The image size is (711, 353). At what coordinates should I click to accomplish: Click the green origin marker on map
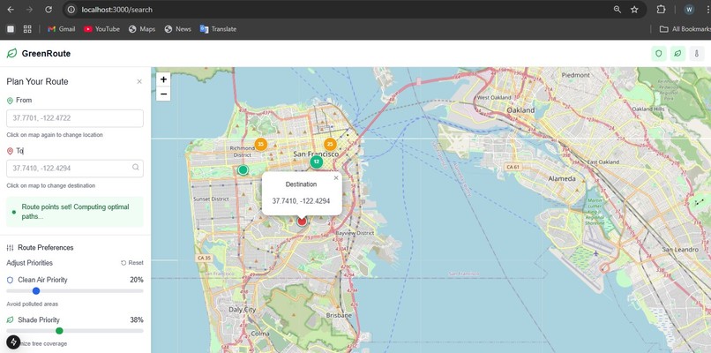[243, 169]
